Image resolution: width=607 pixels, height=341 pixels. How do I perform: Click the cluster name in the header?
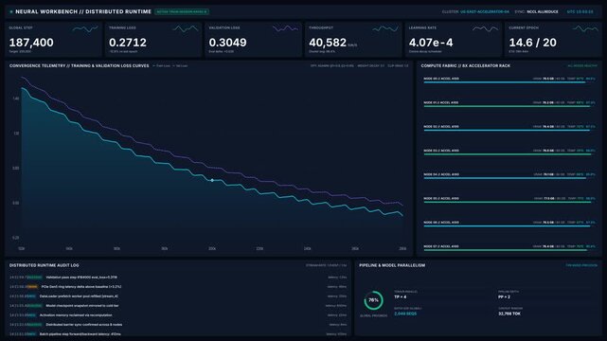coord(485,12)
